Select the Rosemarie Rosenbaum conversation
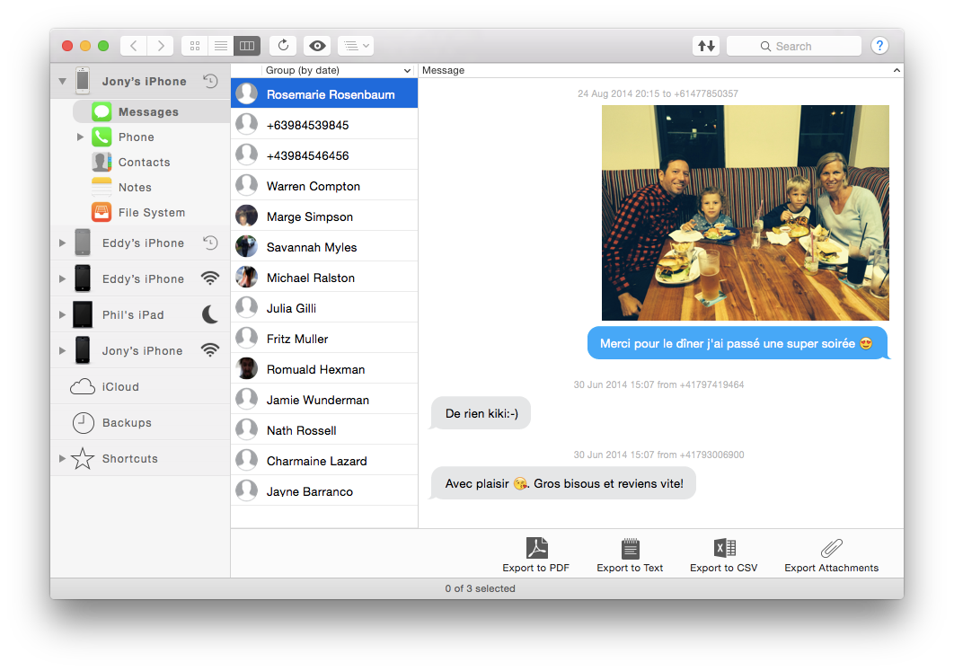The height and width of the screenshot is (671, 954). click(324, 94)
